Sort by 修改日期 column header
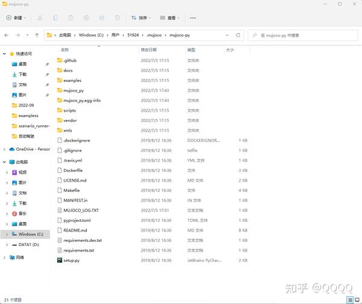Screen dimensions: 362x304 [148, 50]
